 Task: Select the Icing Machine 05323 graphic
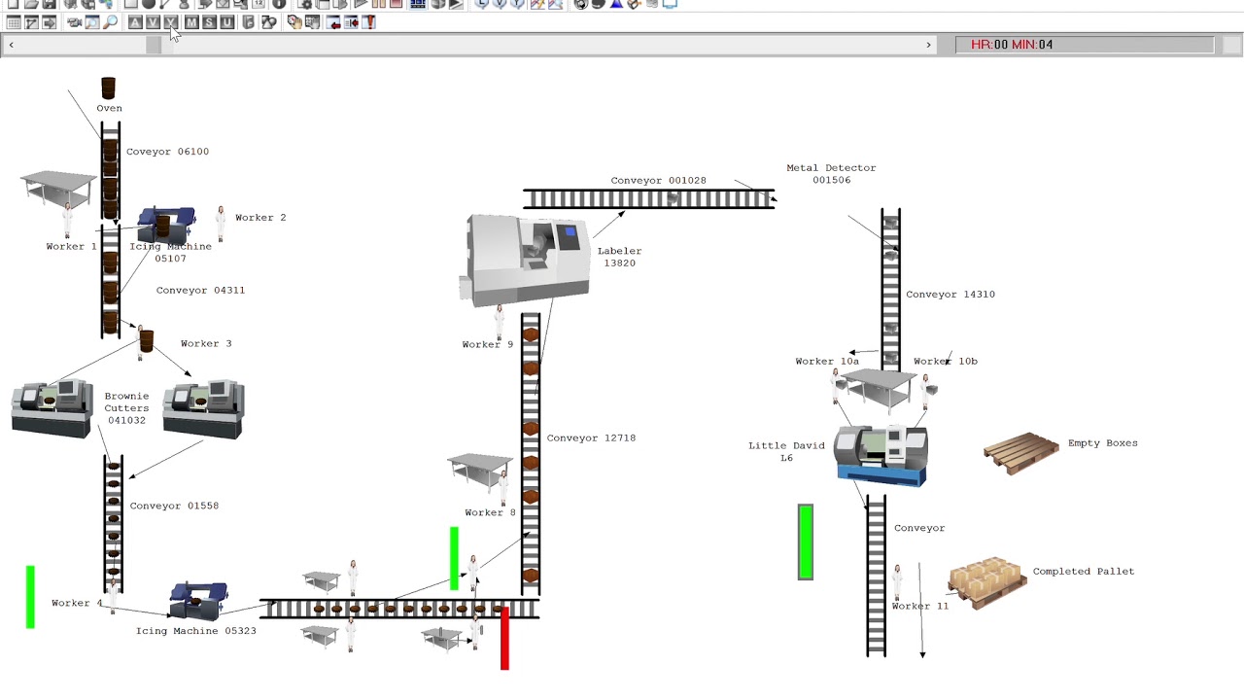coord(199,601)
